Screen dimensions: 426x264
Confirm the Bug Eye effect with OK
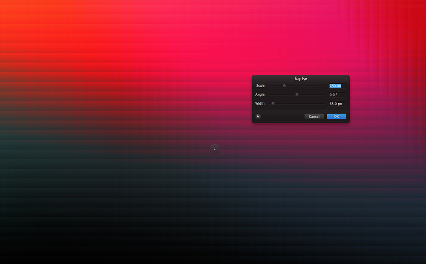coord(337,116)
